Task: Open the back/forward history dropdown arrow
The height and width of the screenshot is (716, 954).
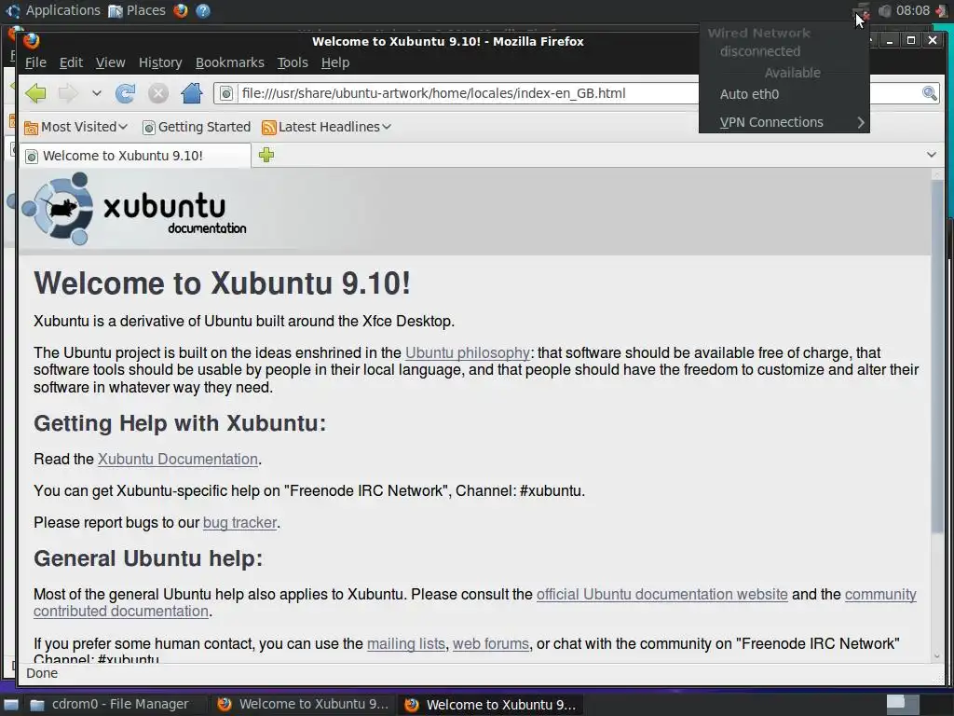Action: 96,93
